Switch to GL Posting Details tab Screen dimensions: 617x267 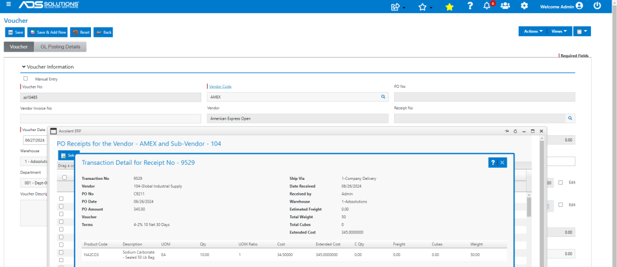(60, 47)
